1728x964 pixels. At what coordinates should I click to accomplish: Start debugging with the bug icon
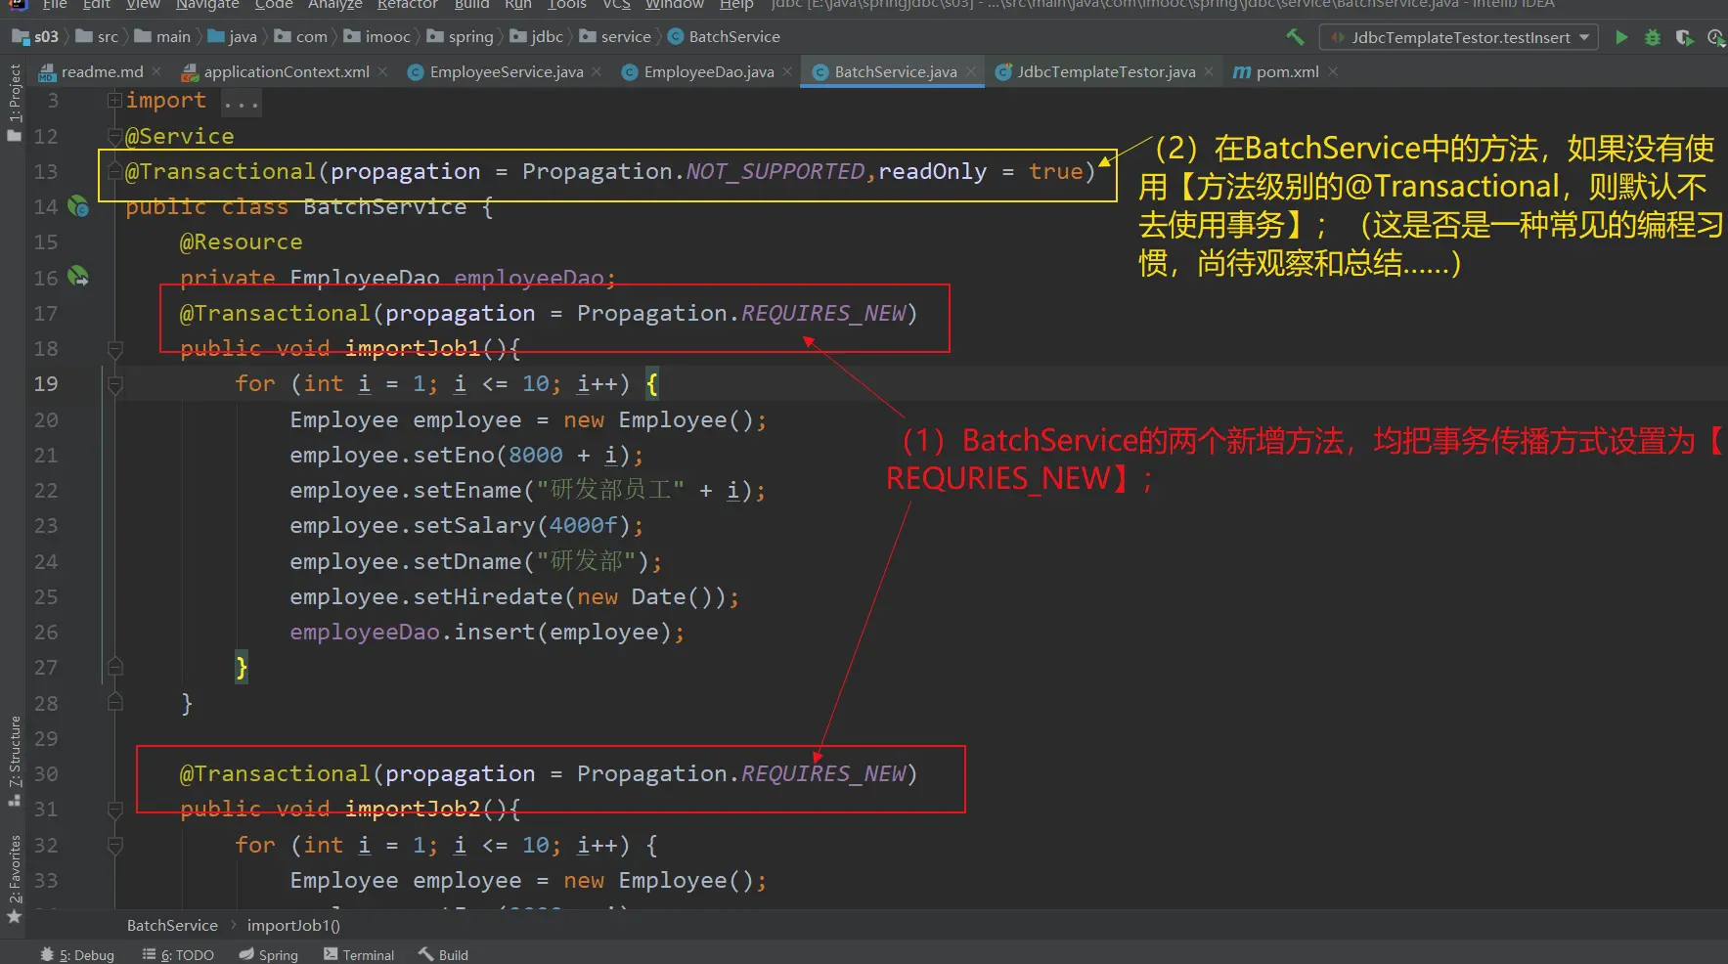tap(1653, 37)
